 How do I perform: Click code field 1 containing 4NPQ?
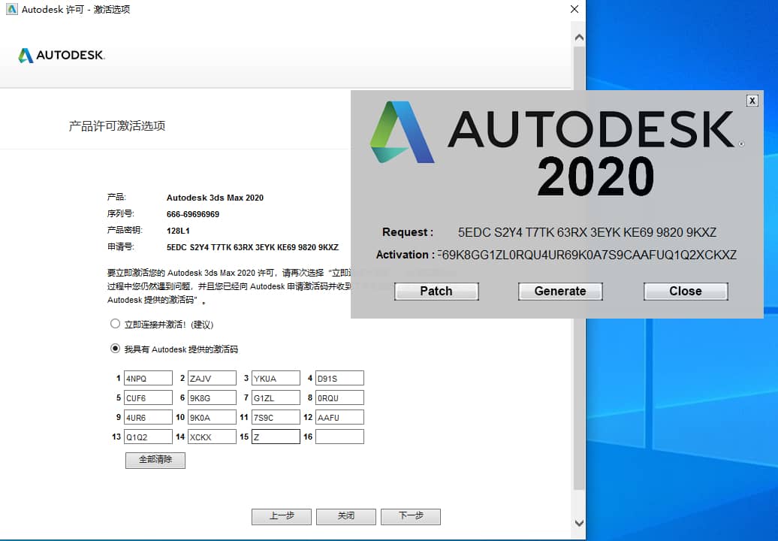148,378
